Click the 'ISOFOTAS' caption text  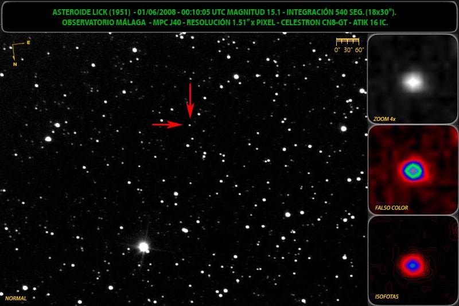point(387,297)
